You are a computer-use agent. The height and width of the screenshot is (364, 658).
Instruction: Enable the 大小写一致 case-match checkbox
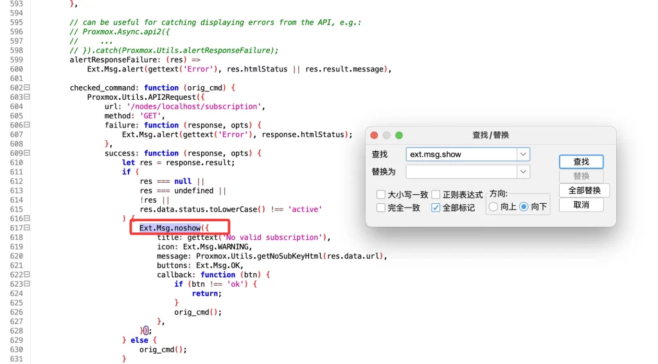click(x=381, y=194)
